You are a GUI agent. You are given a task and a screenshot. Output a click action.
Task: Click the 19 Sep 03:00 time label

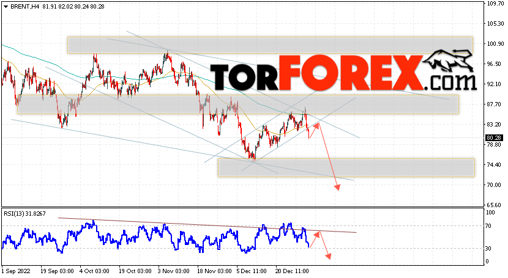click(x=57, y=271)
